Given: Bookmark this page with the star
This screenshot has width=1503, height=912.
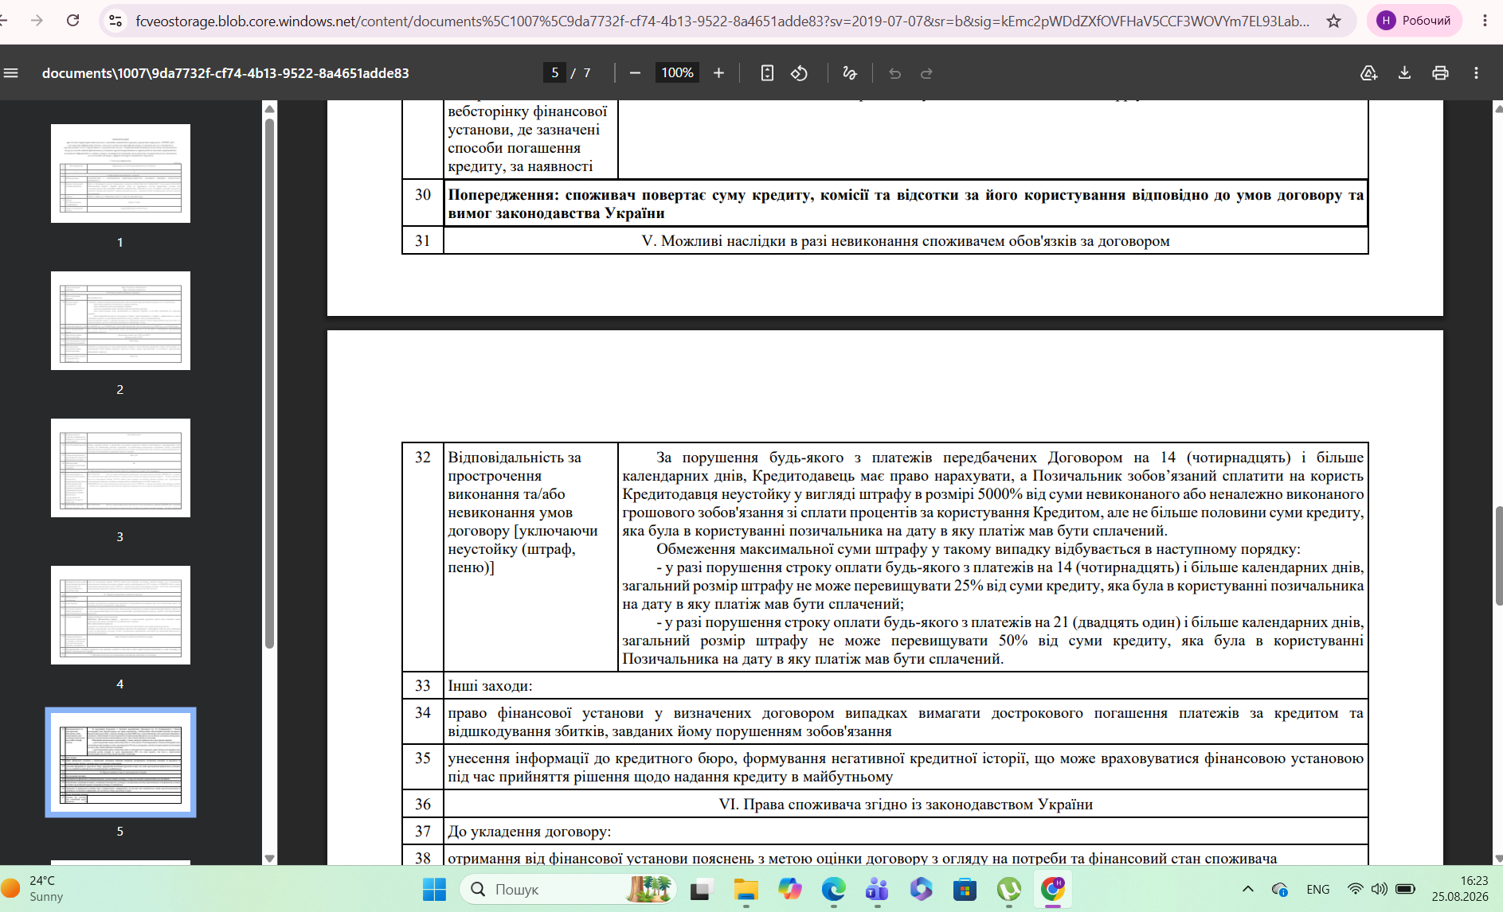Looking at the screenshot, I should click(x=1333, y=21).
